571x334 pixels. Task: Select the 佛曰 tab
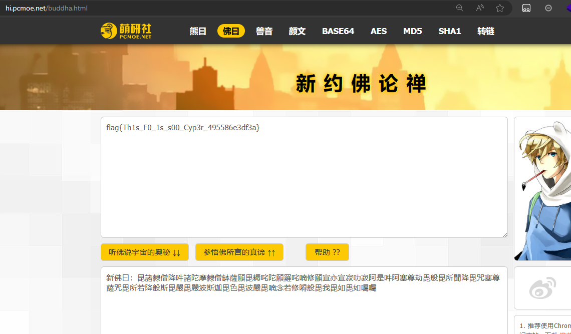click(231, 32)
